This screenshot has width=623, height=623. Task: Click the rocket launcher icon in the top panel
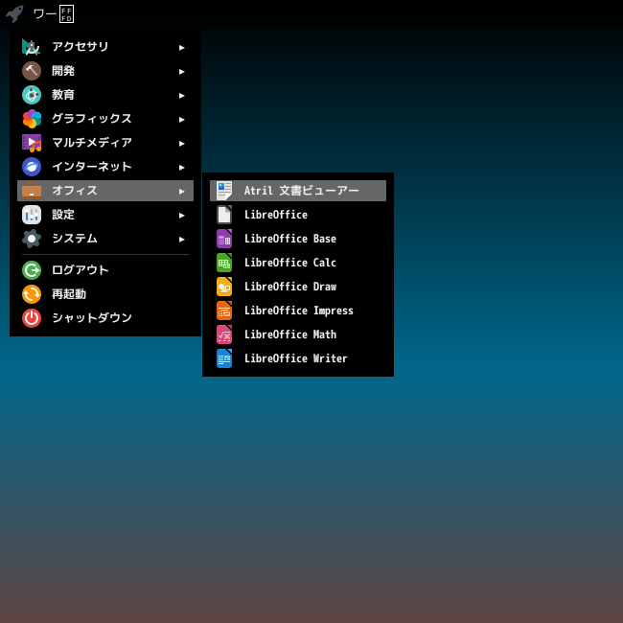tap(14, 14)
